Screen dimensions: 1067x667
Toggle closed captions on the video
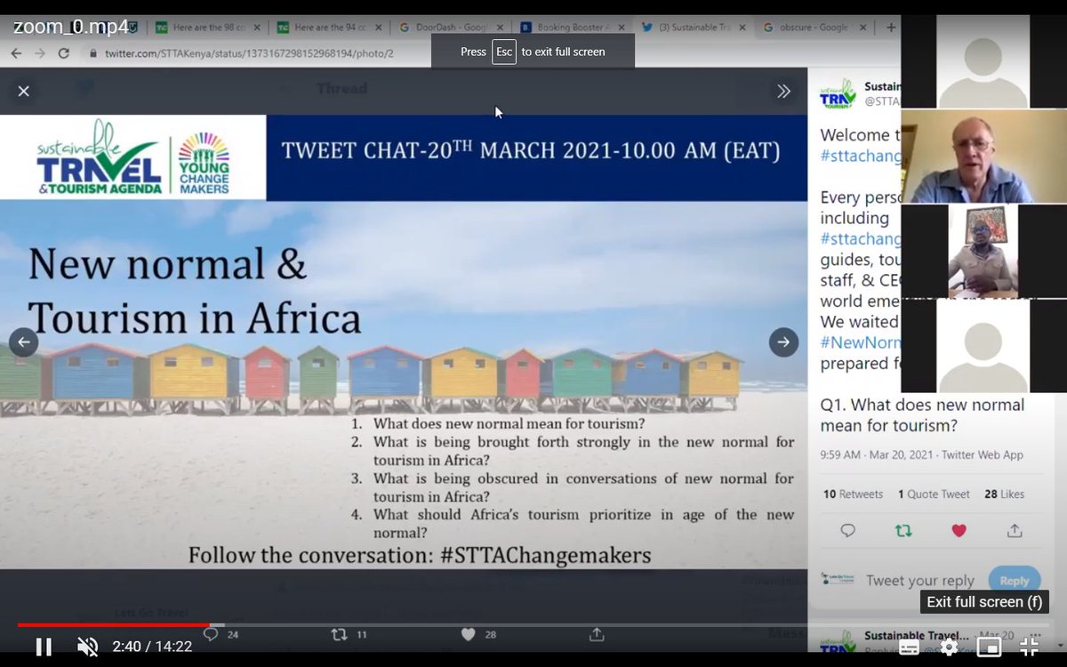[x=911, y=648]
